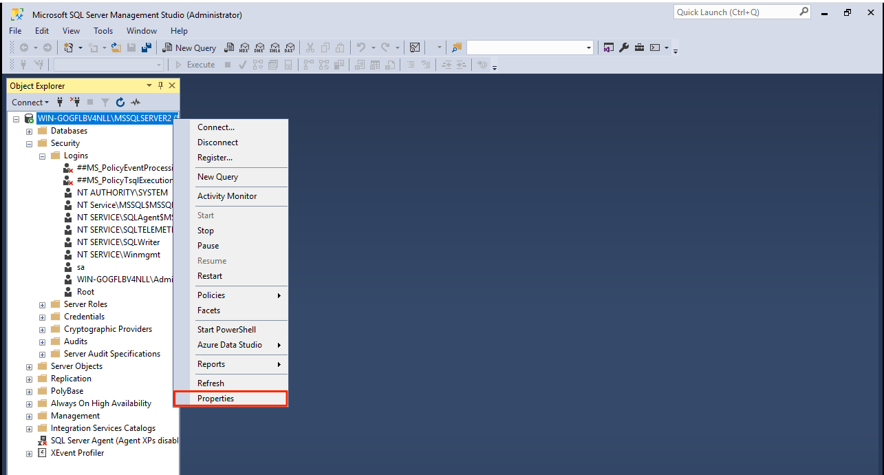Open the Tools menu

pyautogui.click(x=103, y=30)
